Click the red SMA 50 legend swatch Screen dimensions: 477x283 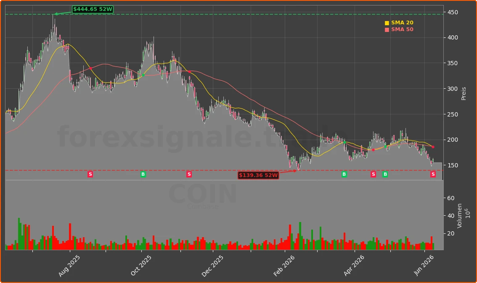[387, 29]
